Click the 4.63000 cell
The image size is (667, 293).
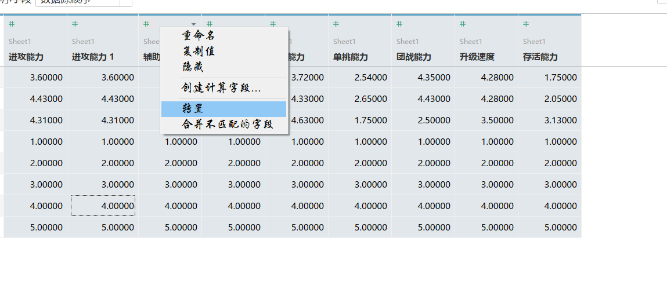[x=308, y=120]
